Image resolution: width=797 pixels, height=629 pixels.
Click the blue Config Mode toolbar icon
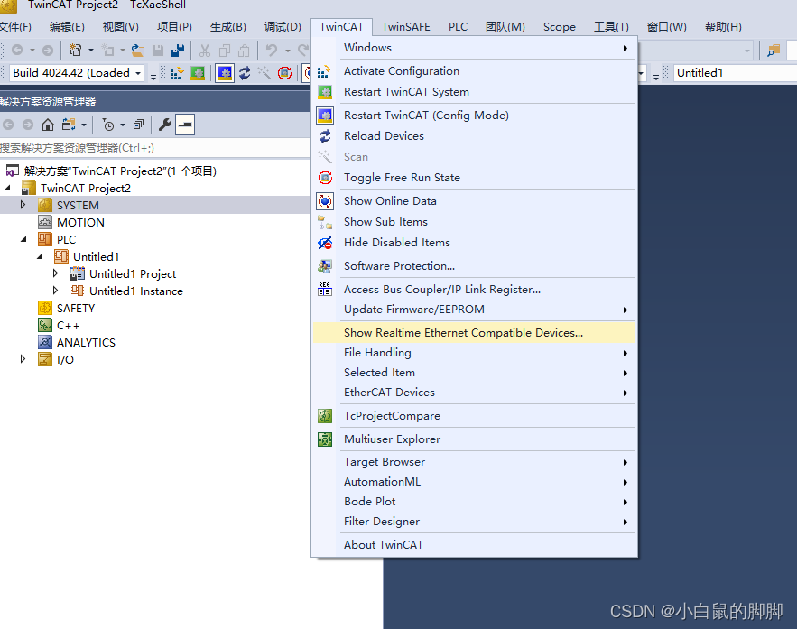pos(225,73)
